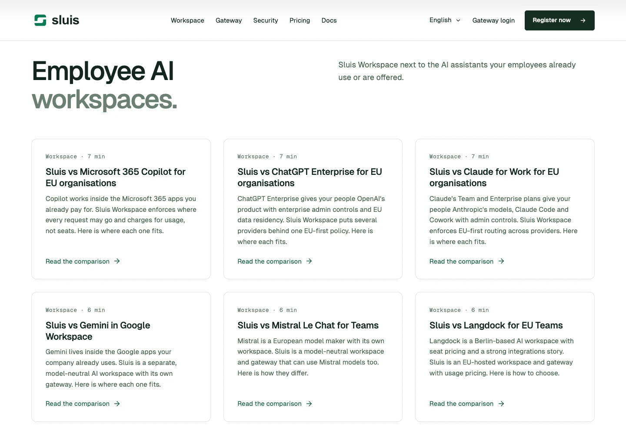Open the Security nav item
The image size is (626, 435).
coord(266,20)
